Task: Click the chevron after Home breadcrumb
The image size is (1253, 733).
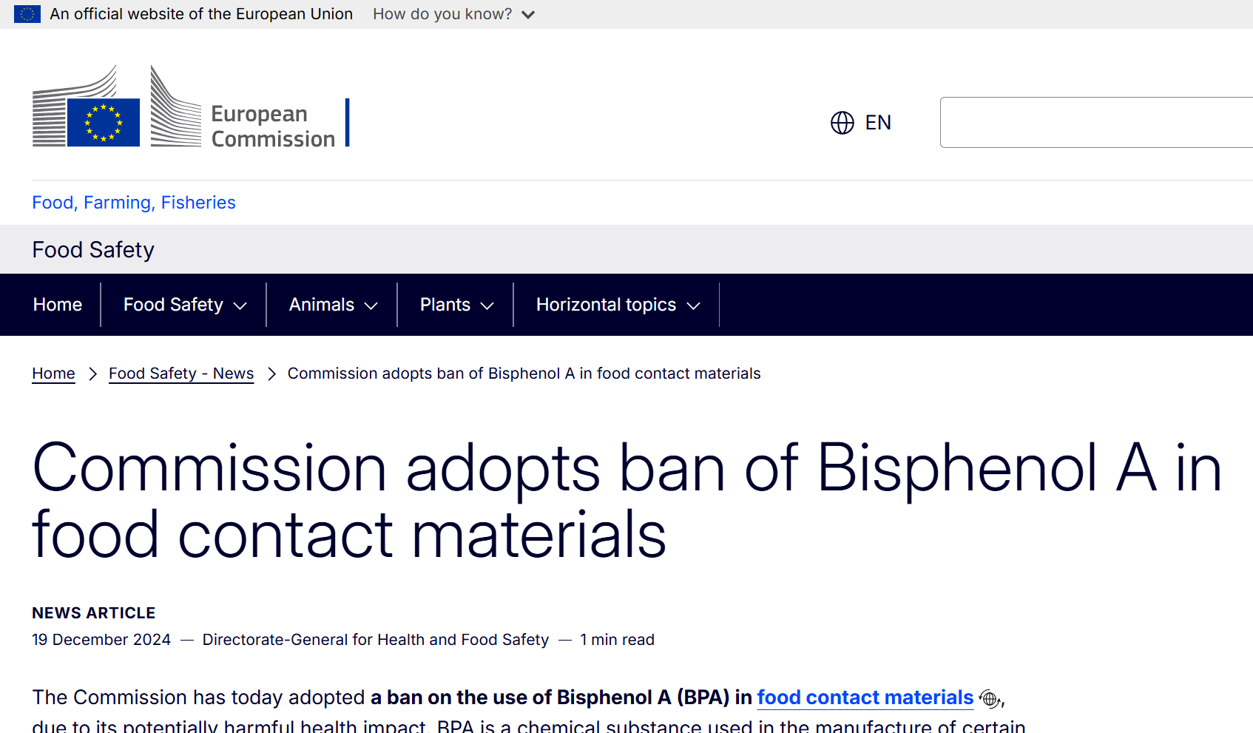Action: [x=92, y=374]
